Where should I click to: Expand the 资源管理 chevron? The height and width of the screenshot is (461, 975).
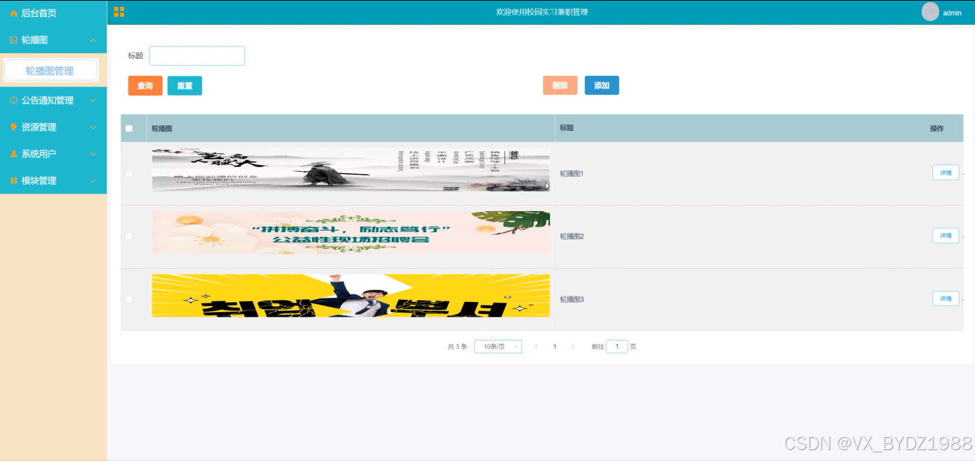tap(93, 127)
